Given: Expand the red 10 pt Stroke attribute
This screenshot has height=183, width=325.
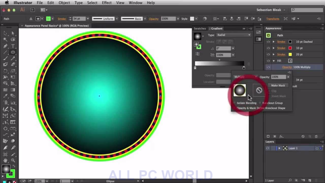Looking at the screenshot, I should coord(274,48).
